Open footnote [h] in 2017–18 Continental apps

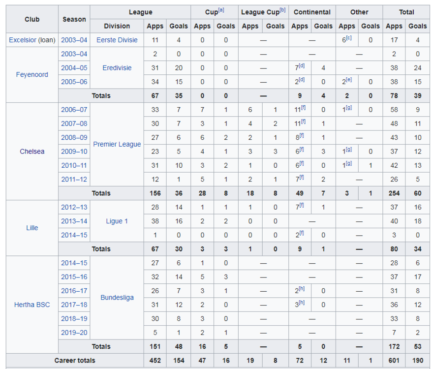point(302,303)
